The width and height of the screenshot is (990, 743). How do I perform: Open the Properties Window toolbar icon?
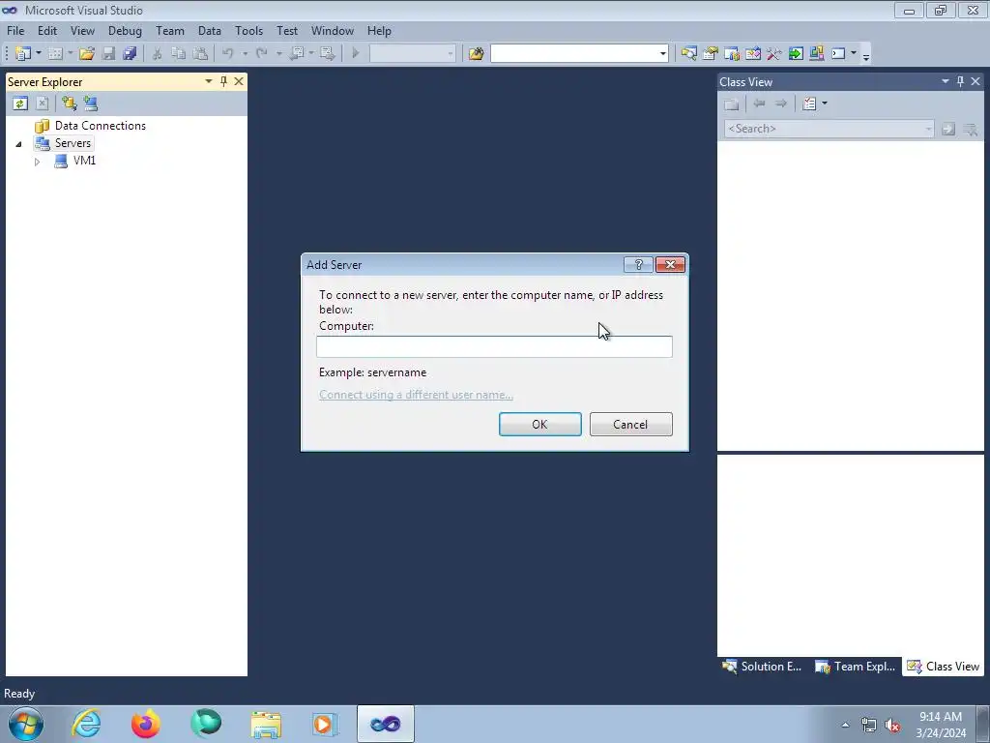[x=711, y=54]
